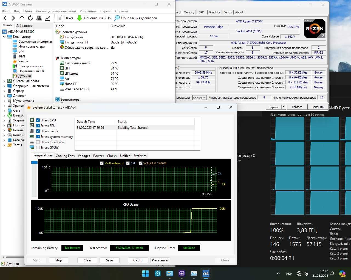Open the Вид menu

point(17,11)
